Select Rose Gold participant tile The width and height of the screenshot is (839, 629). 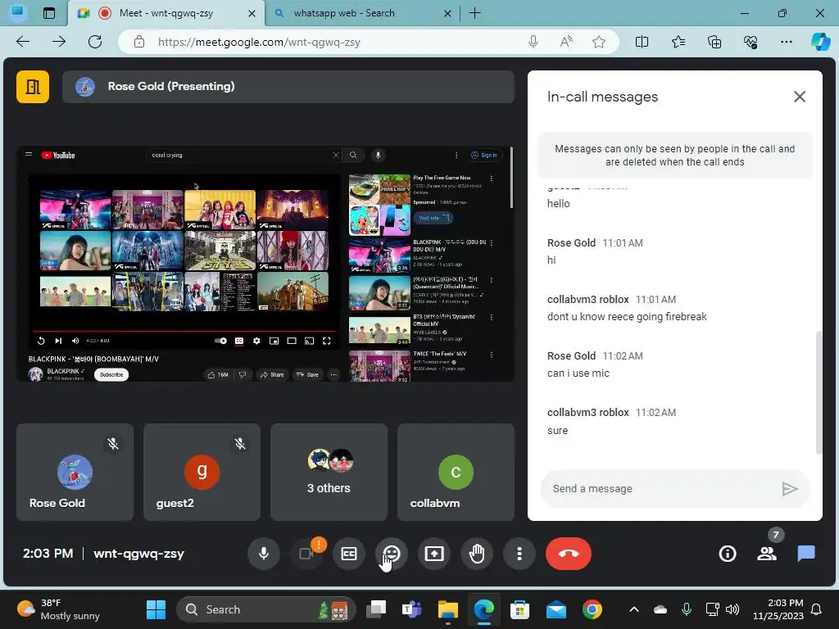pyautogui.click(x=75, y=472)
